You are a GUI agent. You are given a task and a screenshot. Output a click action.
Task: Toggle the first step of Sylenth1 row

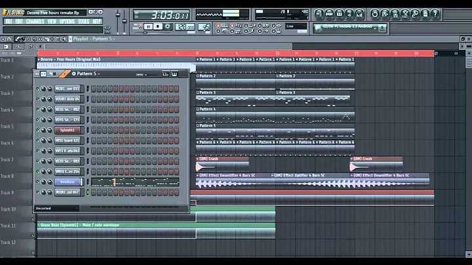[94, 130]
